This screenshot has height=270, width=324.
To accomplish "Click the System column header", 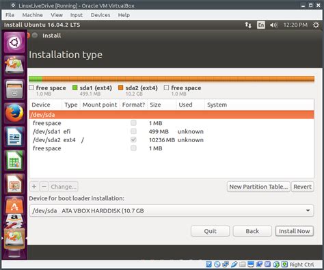I will [259, 105].
